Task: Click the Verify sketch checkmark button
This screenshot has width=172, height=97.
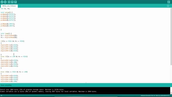Action: point(2,2)
